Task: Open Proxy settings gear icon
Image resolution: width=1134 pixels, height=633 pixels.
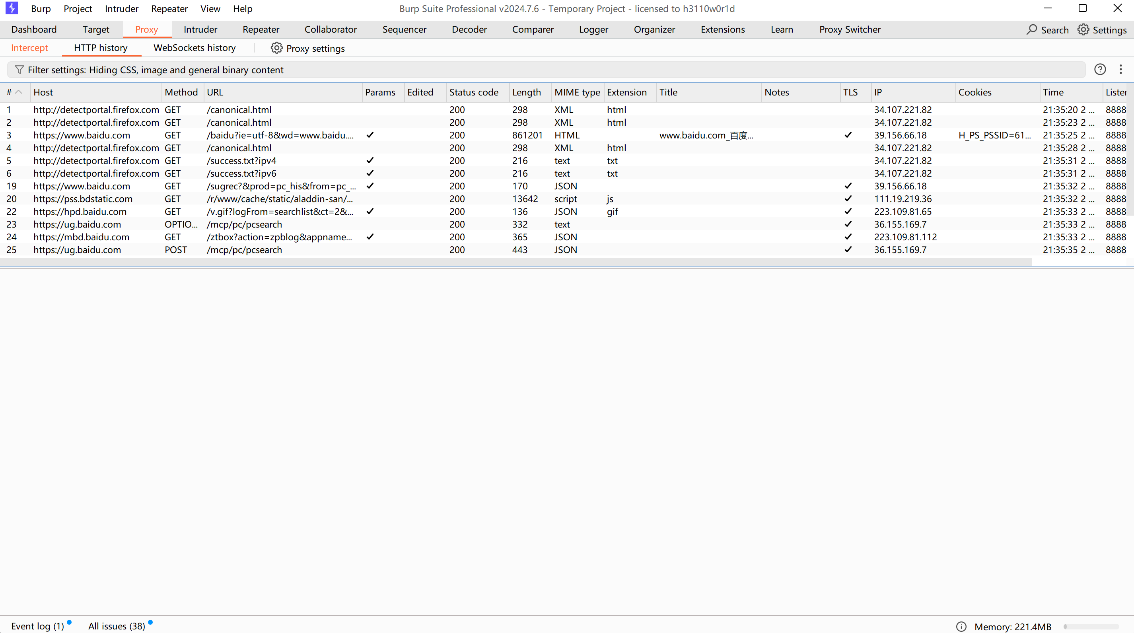Action: [276, 48]
